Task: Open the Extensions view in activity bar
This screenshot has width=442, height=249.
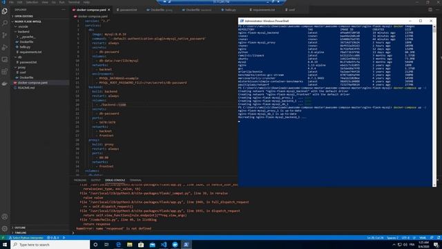Action: (5, 71)
